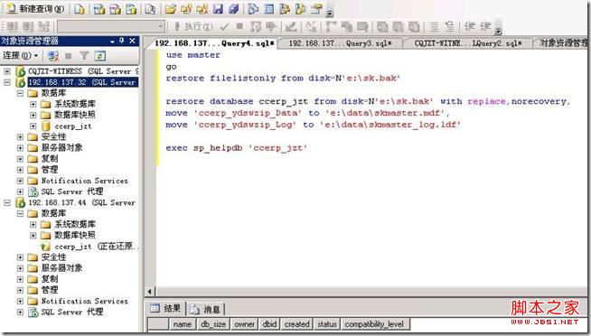Create a SQL Server Mobile query
591x336 pixels.
pos(150,9)
